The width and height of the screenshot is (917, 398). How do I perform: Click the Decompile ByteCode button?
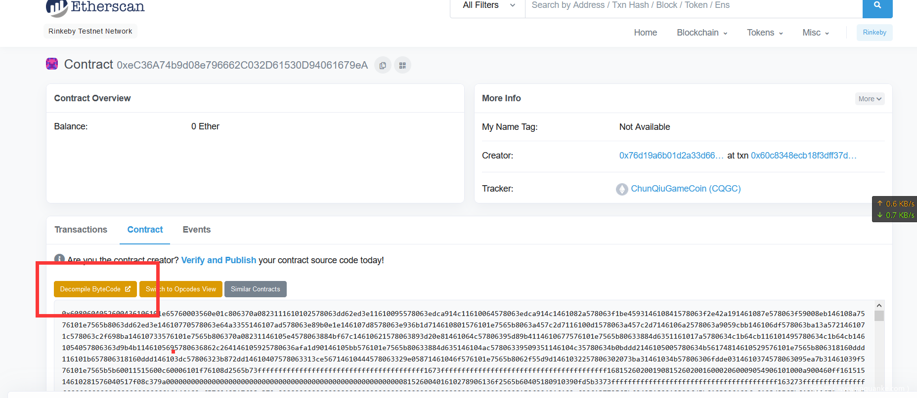(x=95, y=289)
